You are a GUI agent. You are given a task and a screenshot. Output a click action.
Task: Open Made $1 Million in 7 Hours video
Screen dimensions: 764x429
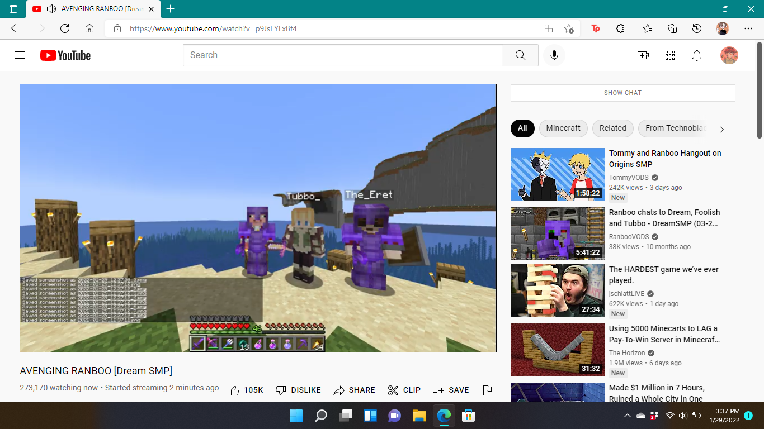(657, 393)
